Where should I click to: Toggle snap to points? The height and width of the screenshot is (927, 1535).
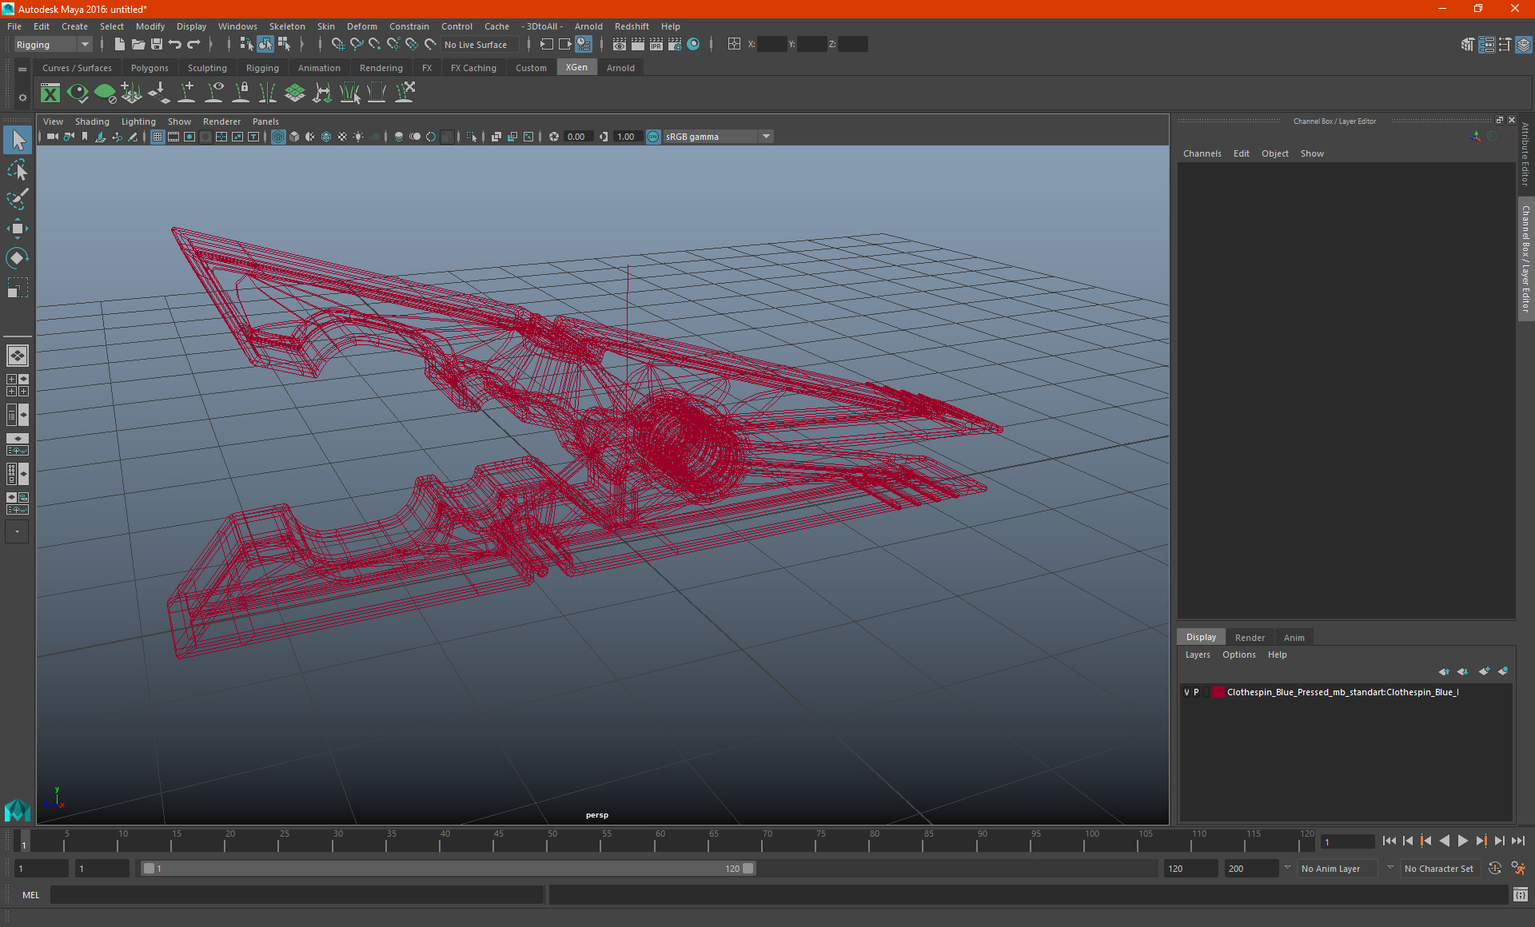375,45
